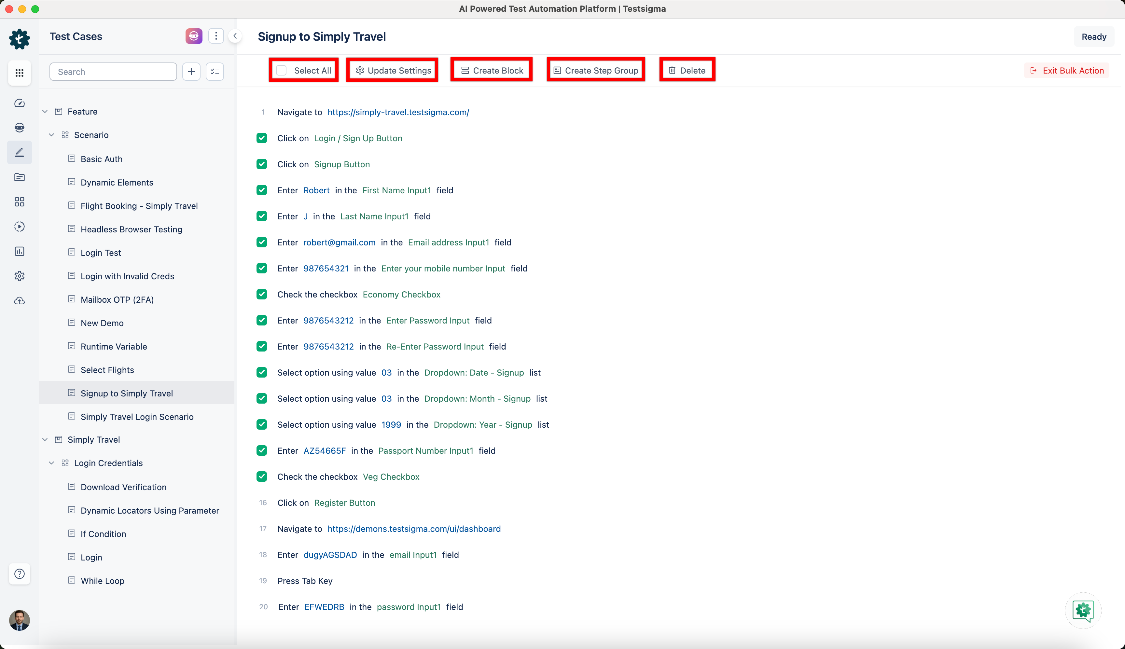Click the Testsigma gear logo
Screen dimensions: 1125x649
click(19, 39)
